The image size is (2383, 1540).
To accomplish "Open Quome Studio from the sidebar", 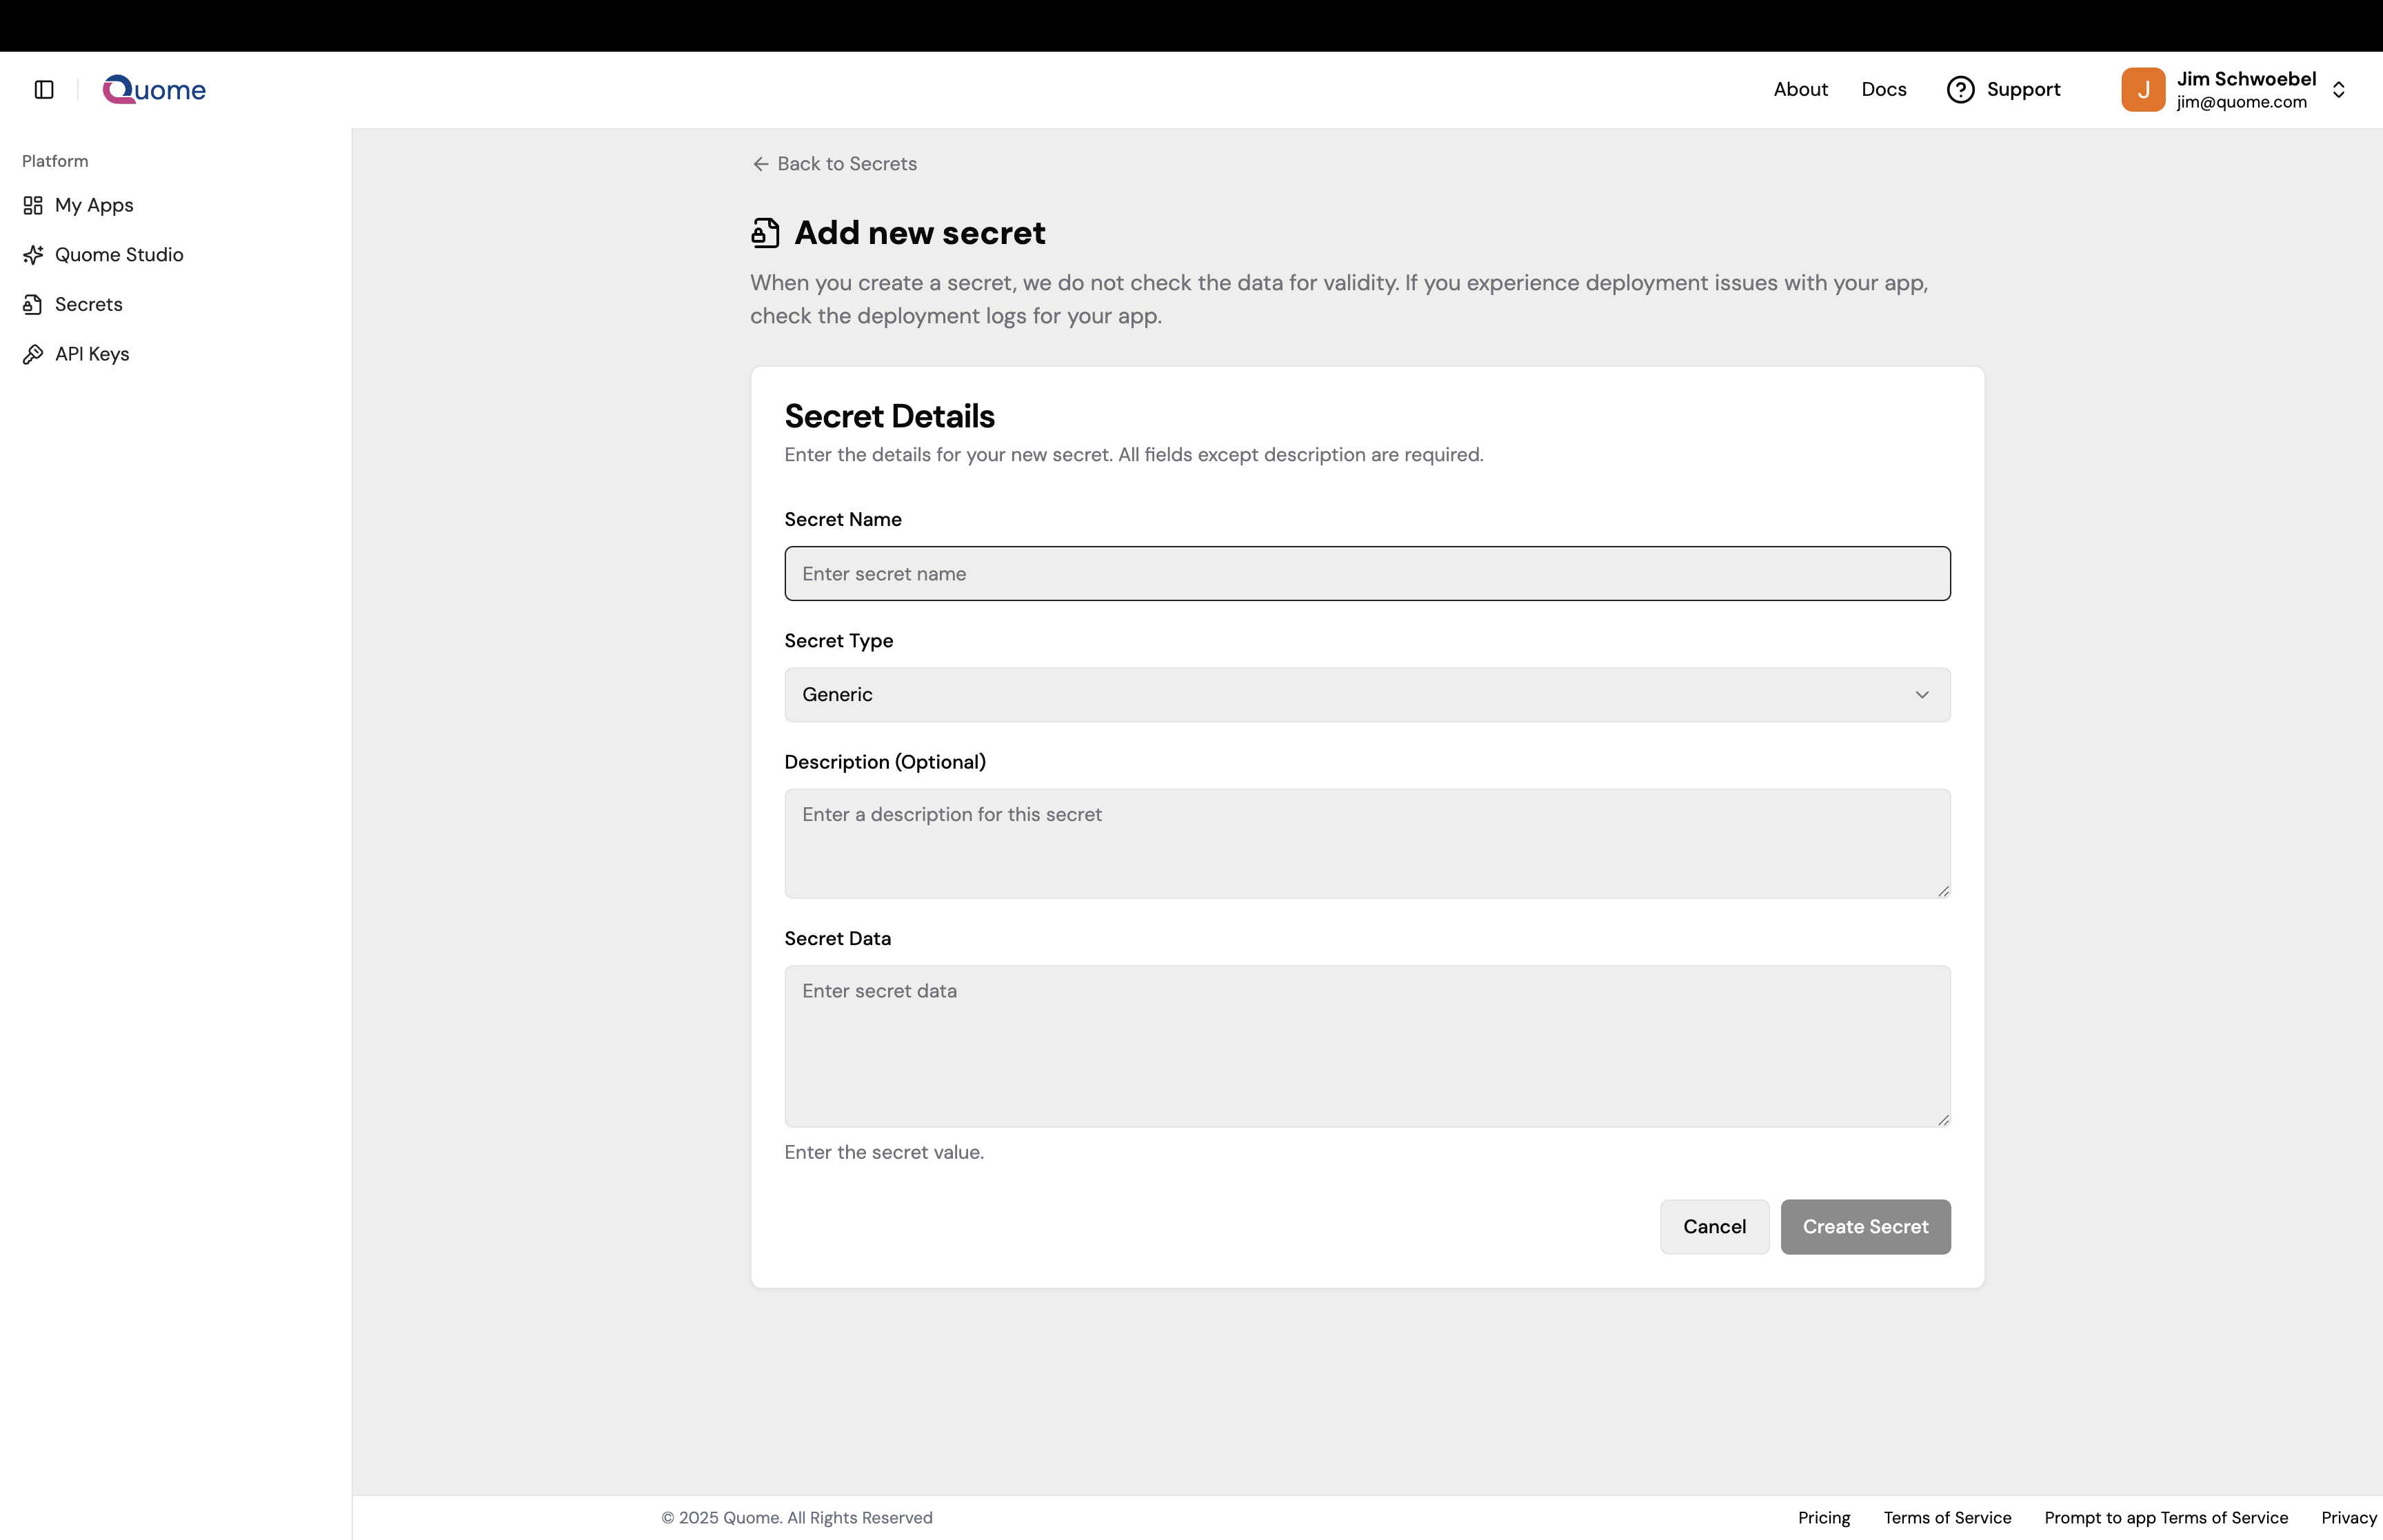I will 118,255.
